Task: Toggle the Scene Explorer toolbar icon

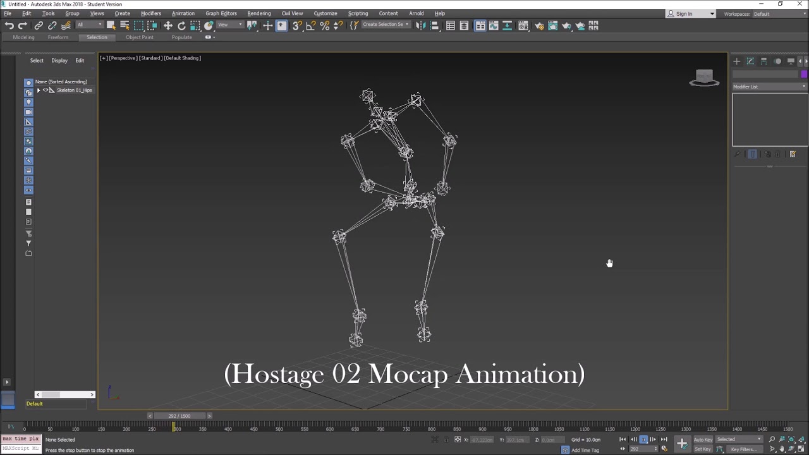Action: (451, 25)
